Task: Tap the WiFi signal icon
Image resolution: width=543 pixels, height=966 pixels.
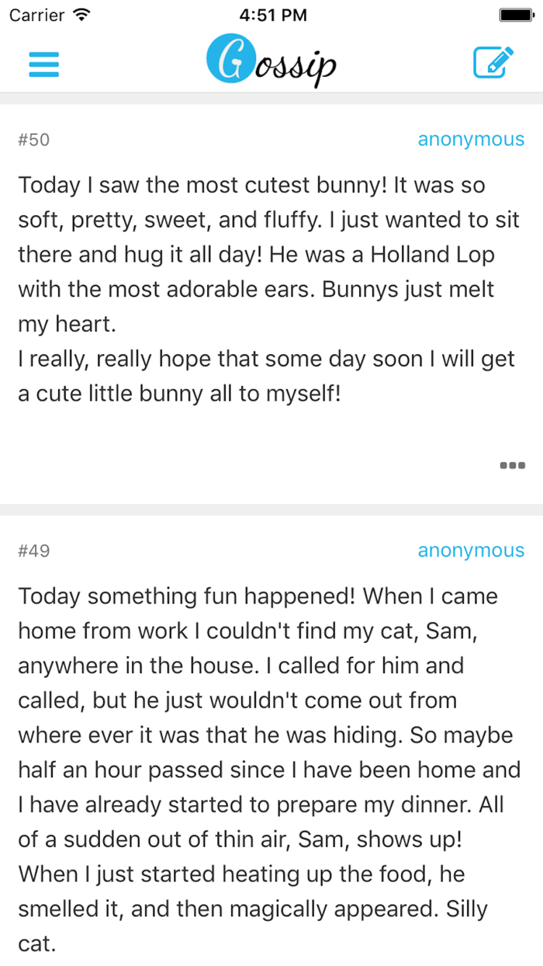Action: [81, 15]
